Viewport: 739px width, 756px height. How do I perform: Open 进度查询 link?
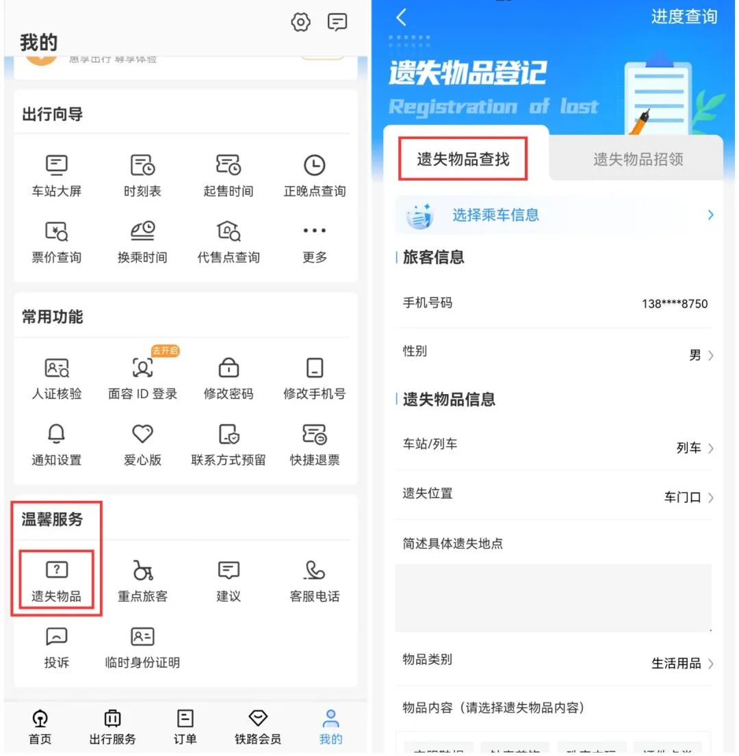[x=684, y=16]
